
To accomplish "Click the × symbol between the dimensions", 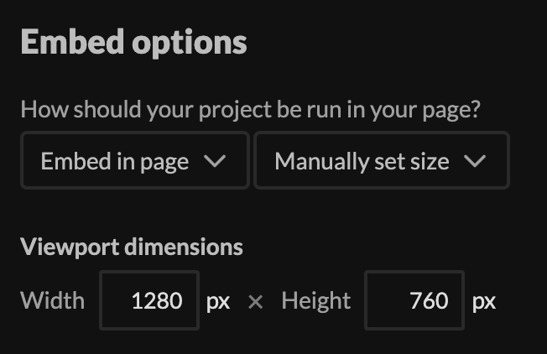I will 256,301.
